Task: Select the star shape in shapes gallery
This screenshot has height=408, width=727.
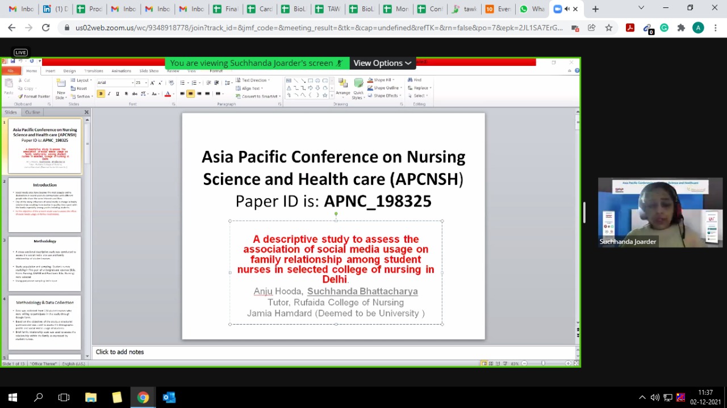Action: [325, 95]
